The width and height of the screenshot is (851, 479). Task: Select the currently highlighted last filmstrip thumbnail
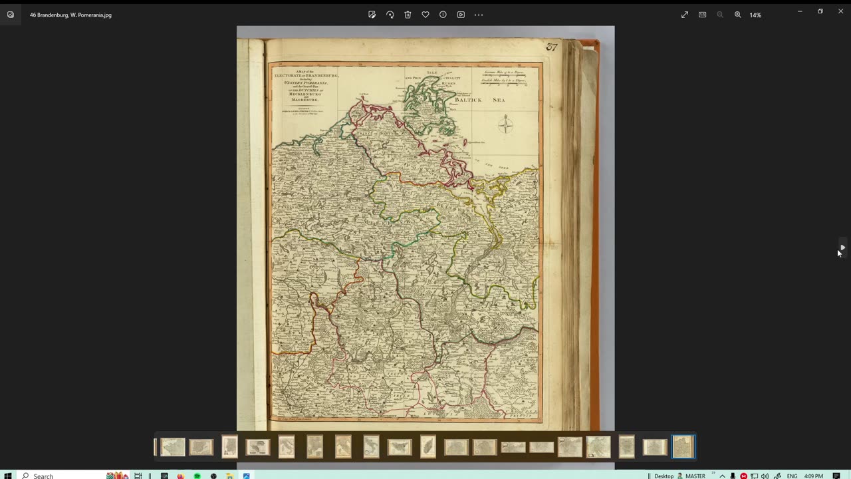(683, 446)
